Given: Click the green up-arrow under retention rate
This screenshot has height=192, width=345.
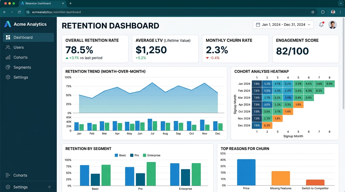Looking at the screenshot, I should pos(67,58).
